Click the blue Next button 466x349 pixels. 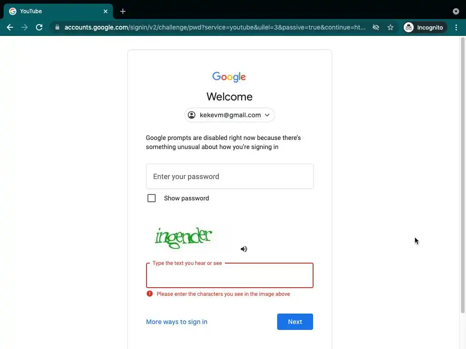point(295,322)
